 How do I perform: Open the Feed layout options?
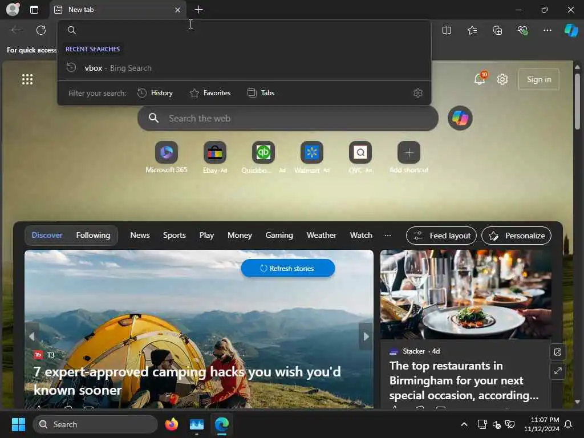(x=441, y=236)
